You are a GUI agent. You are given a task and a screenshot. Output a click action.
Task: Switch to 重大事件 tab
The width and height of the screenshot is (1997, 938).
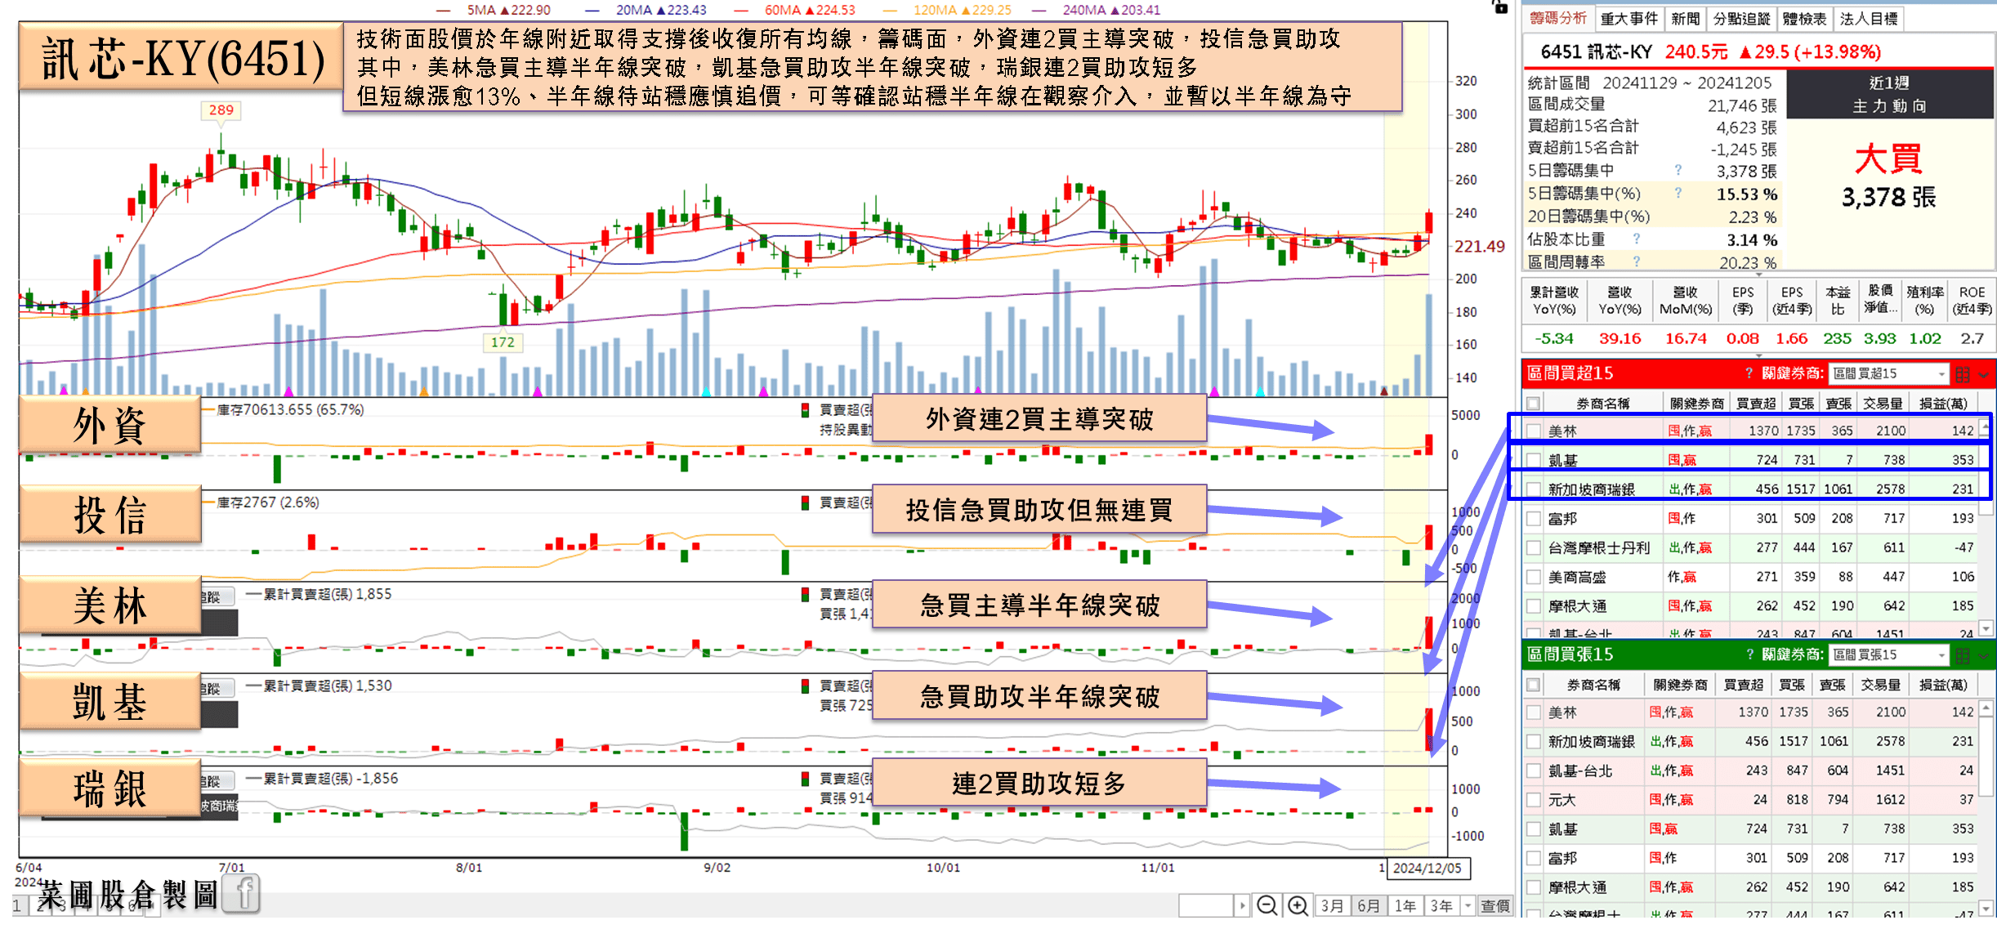tap(1628, 18)
